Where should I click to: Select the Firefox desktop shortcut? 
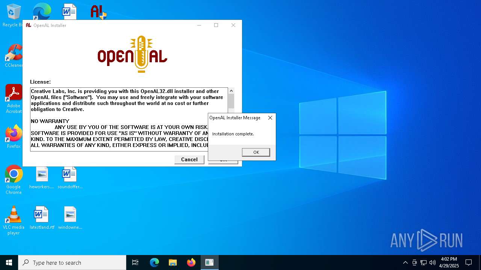[14, 136]
